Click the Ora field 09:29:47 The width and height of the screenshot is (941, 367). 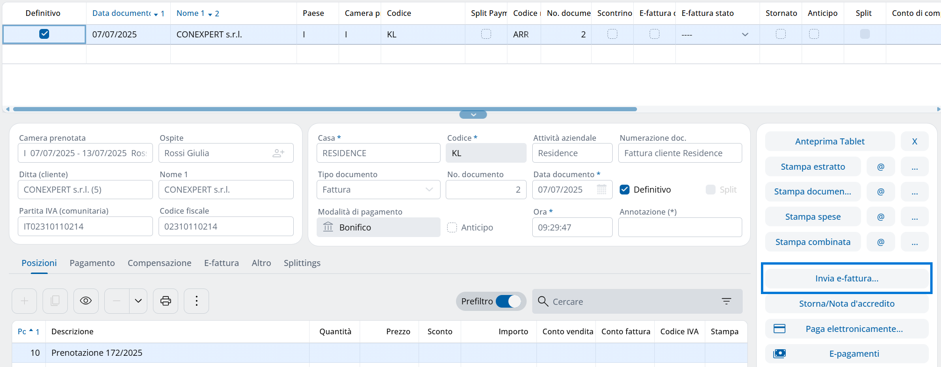click(572, 227)
